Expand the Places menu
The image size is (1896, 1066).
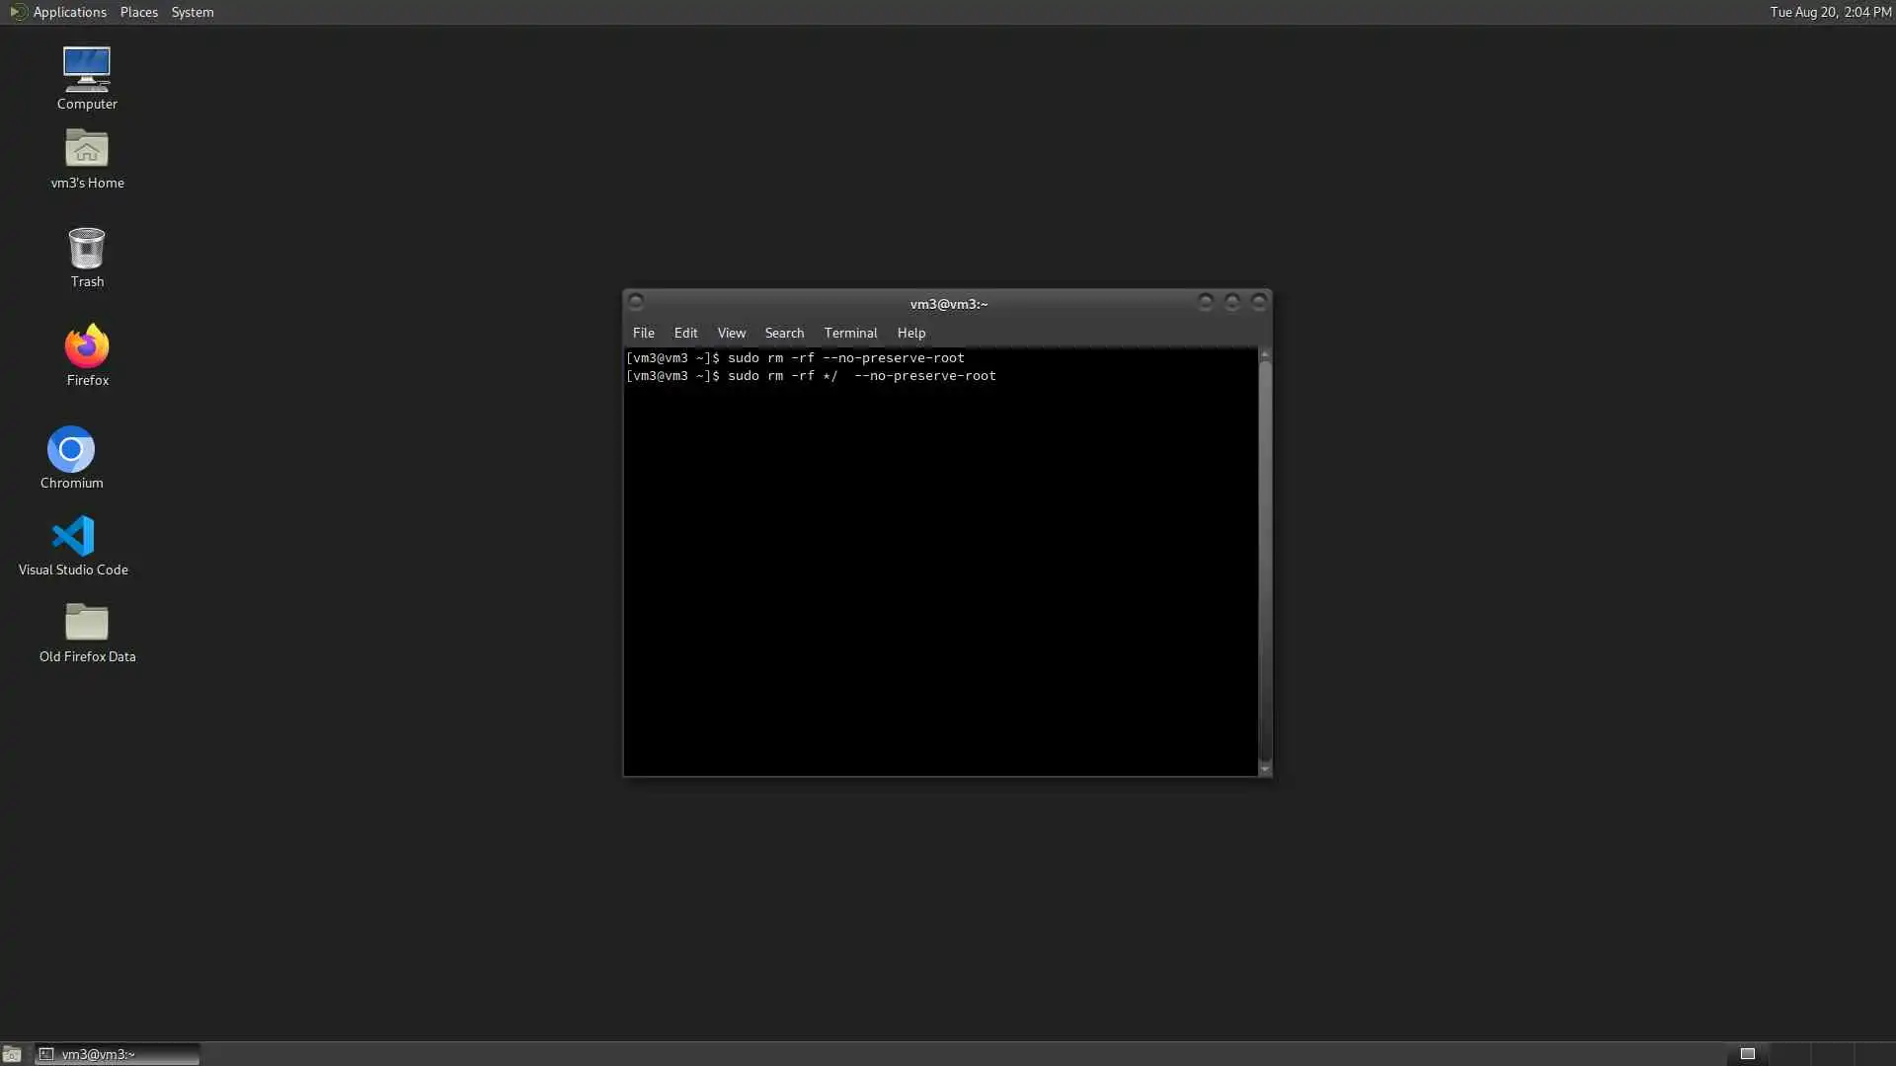pos(138,12)
